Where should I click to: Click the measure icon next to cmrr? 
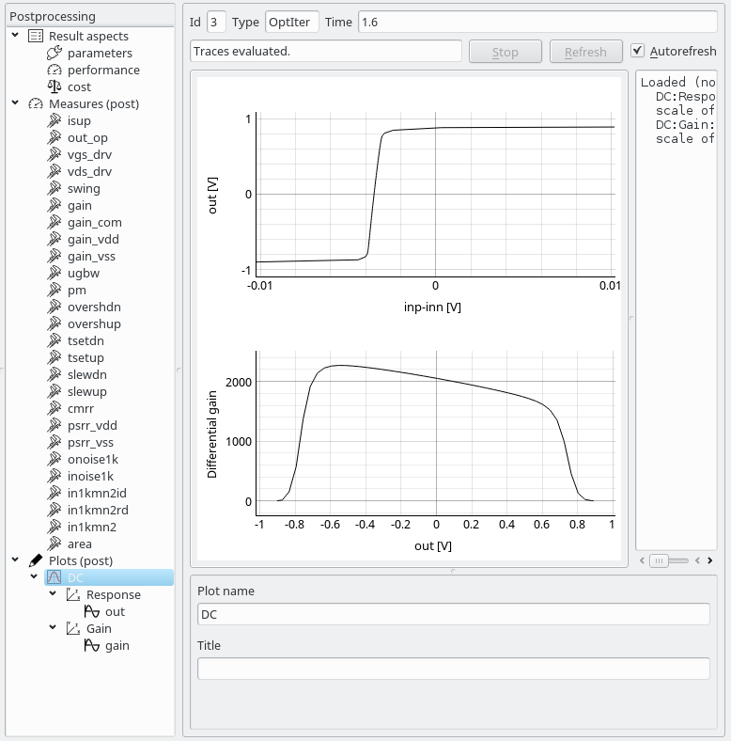click(54, 409)
